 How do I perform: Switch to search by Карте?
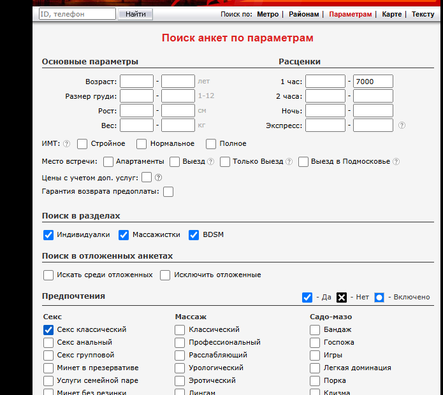[x=391, y=14]
